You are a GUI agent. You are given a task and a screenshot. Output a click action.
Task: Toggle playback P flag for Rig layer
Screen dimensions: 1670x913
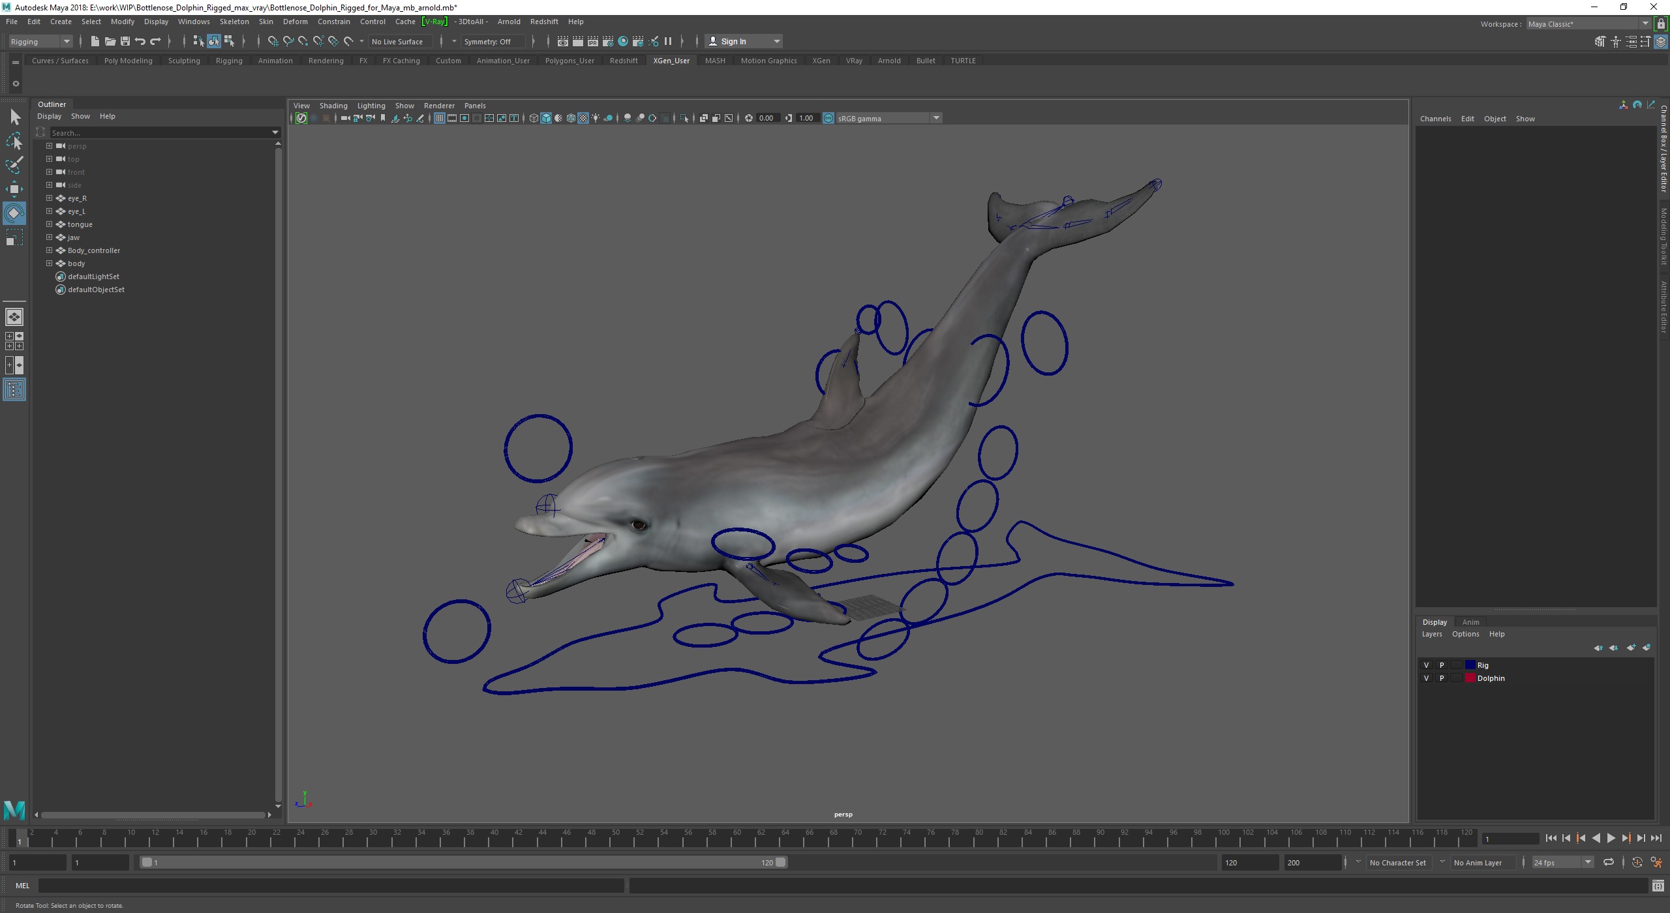tap(1442, 665)
